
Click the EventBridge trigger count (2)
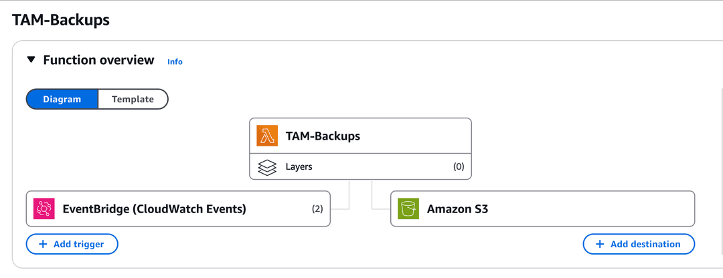317,209
